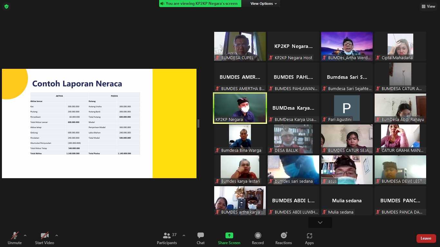Open the Apps panel

(309, 238)
